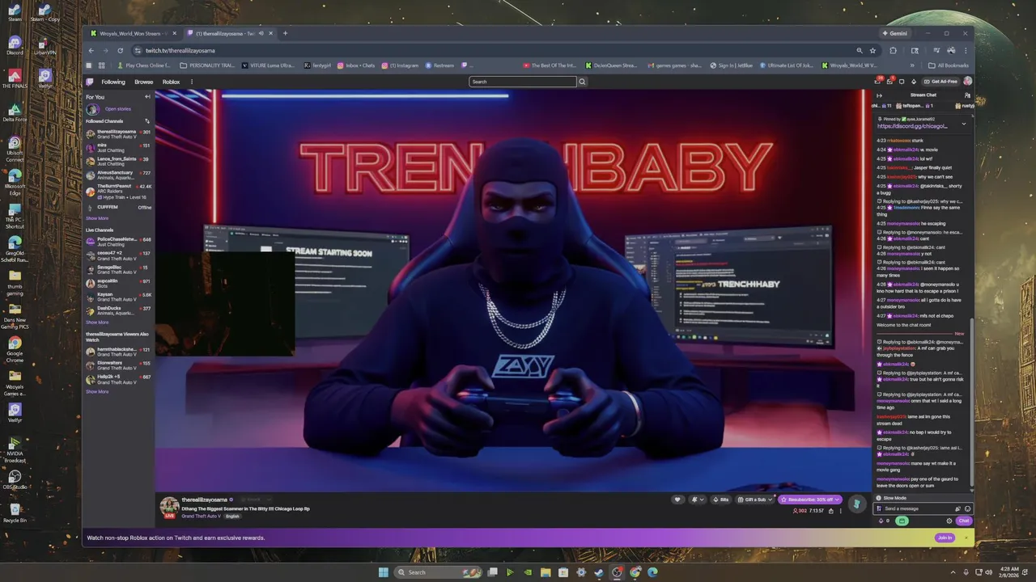Toggle notification bell for channel
The height and width of the screenshot is (582, 1036).
click(x=696, y=500)
